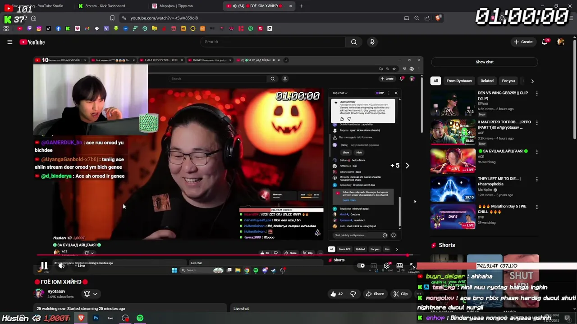
Task: Click the address bar zoom-out magnifier icon
Action: (417, 18)
